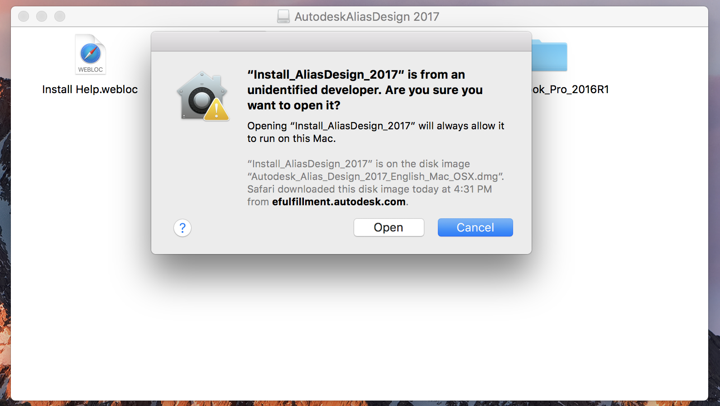Image resolution: width=720 pixels, height=406 pixels.
Task: Click the desktop wallpaper at left edge
Action: click(x=5, y=226)
